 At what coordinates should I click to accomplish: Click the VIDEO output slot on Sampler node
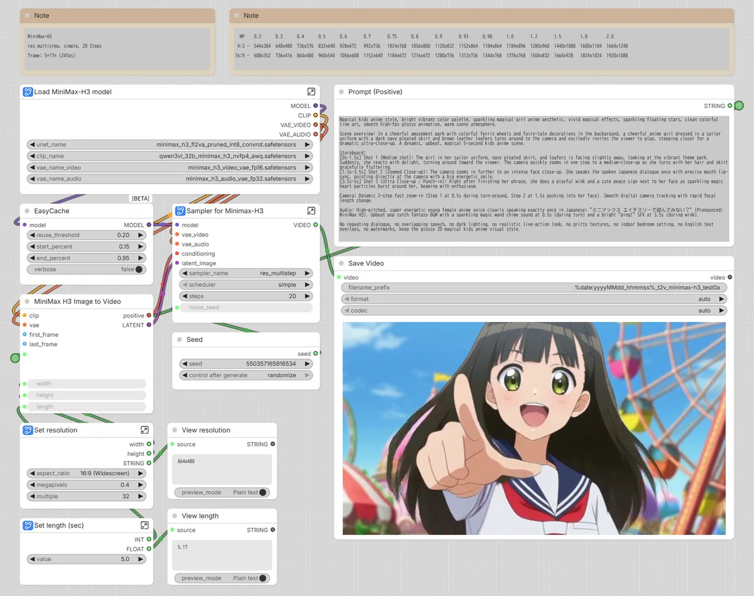click(315, 225)
